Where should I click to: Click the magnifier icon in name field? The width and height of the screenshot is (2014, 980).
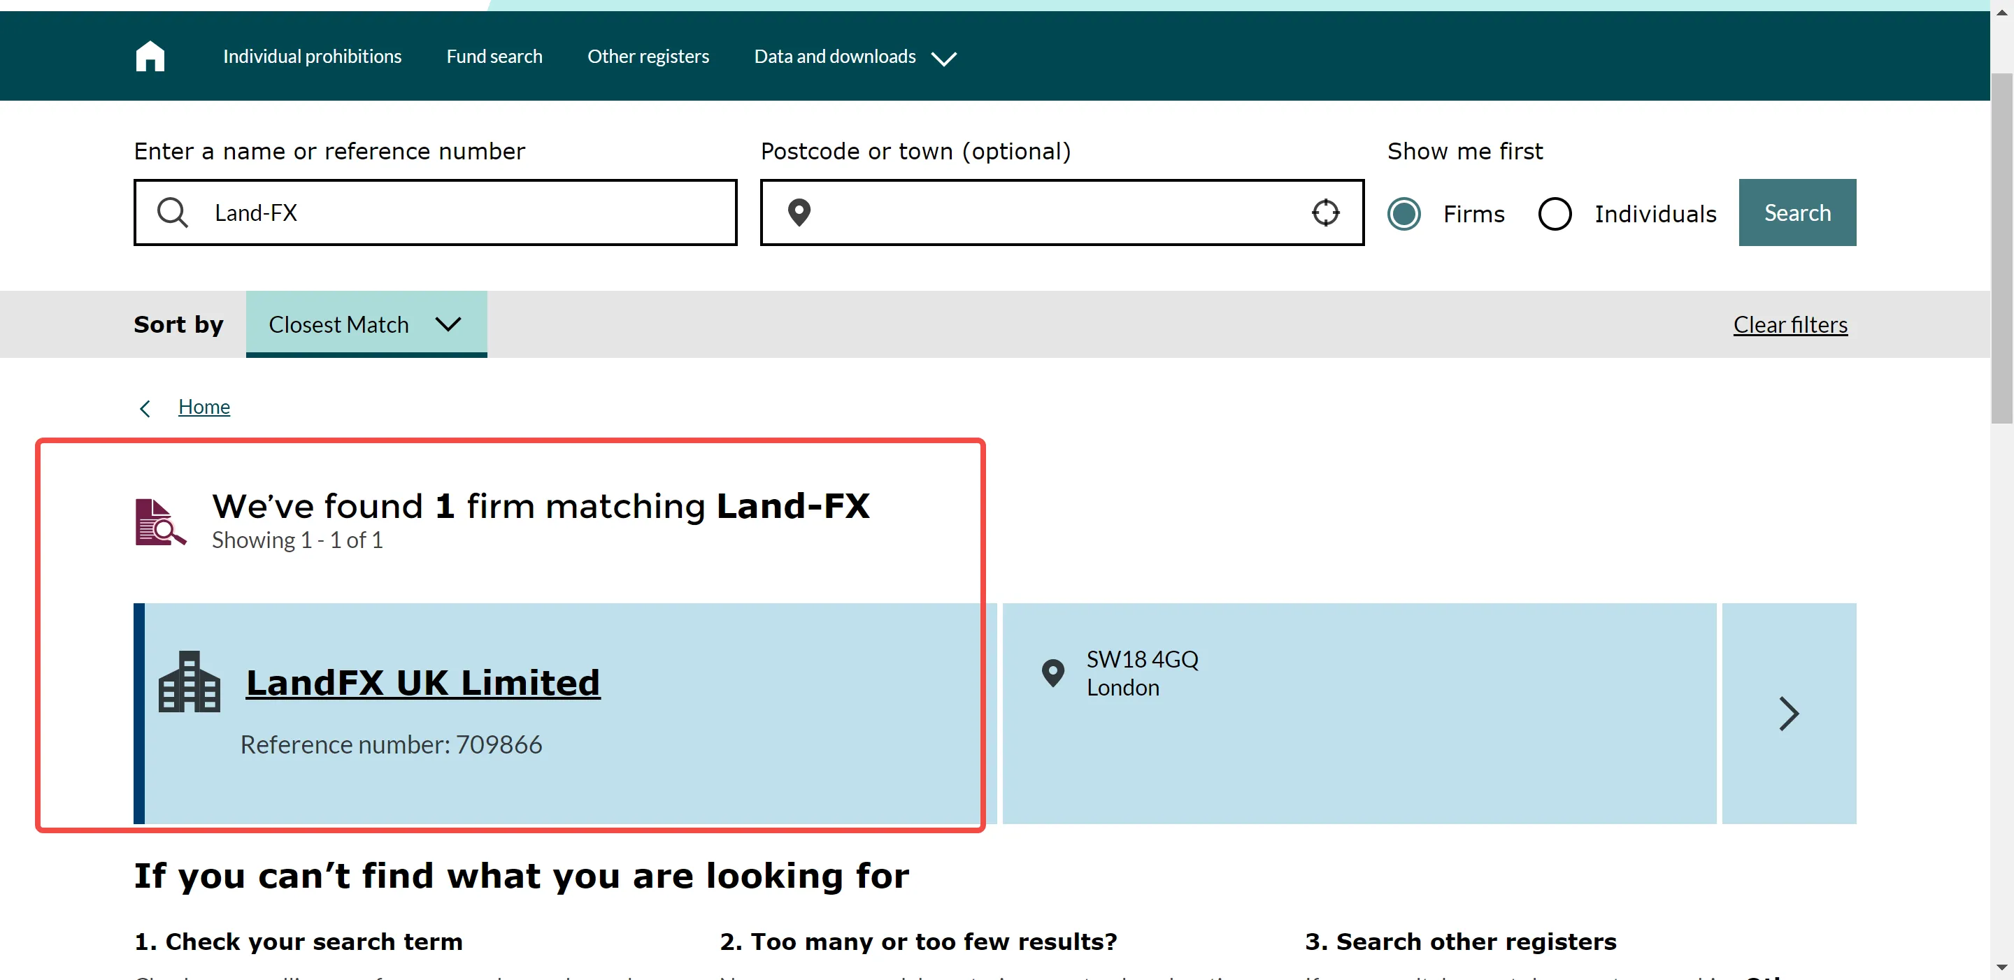[x=172, y=212]
